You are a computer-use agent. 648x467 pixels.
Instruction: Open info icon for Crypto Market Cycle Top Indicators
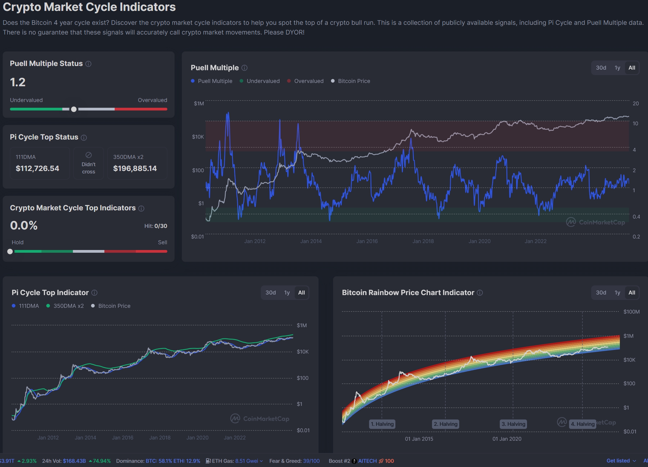click(141, 209)
